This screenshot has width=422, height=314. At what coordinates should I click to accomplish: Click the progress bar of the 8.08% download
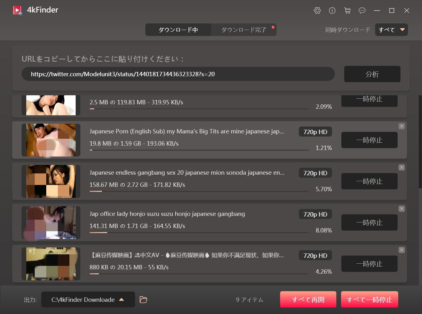point(199,232)
